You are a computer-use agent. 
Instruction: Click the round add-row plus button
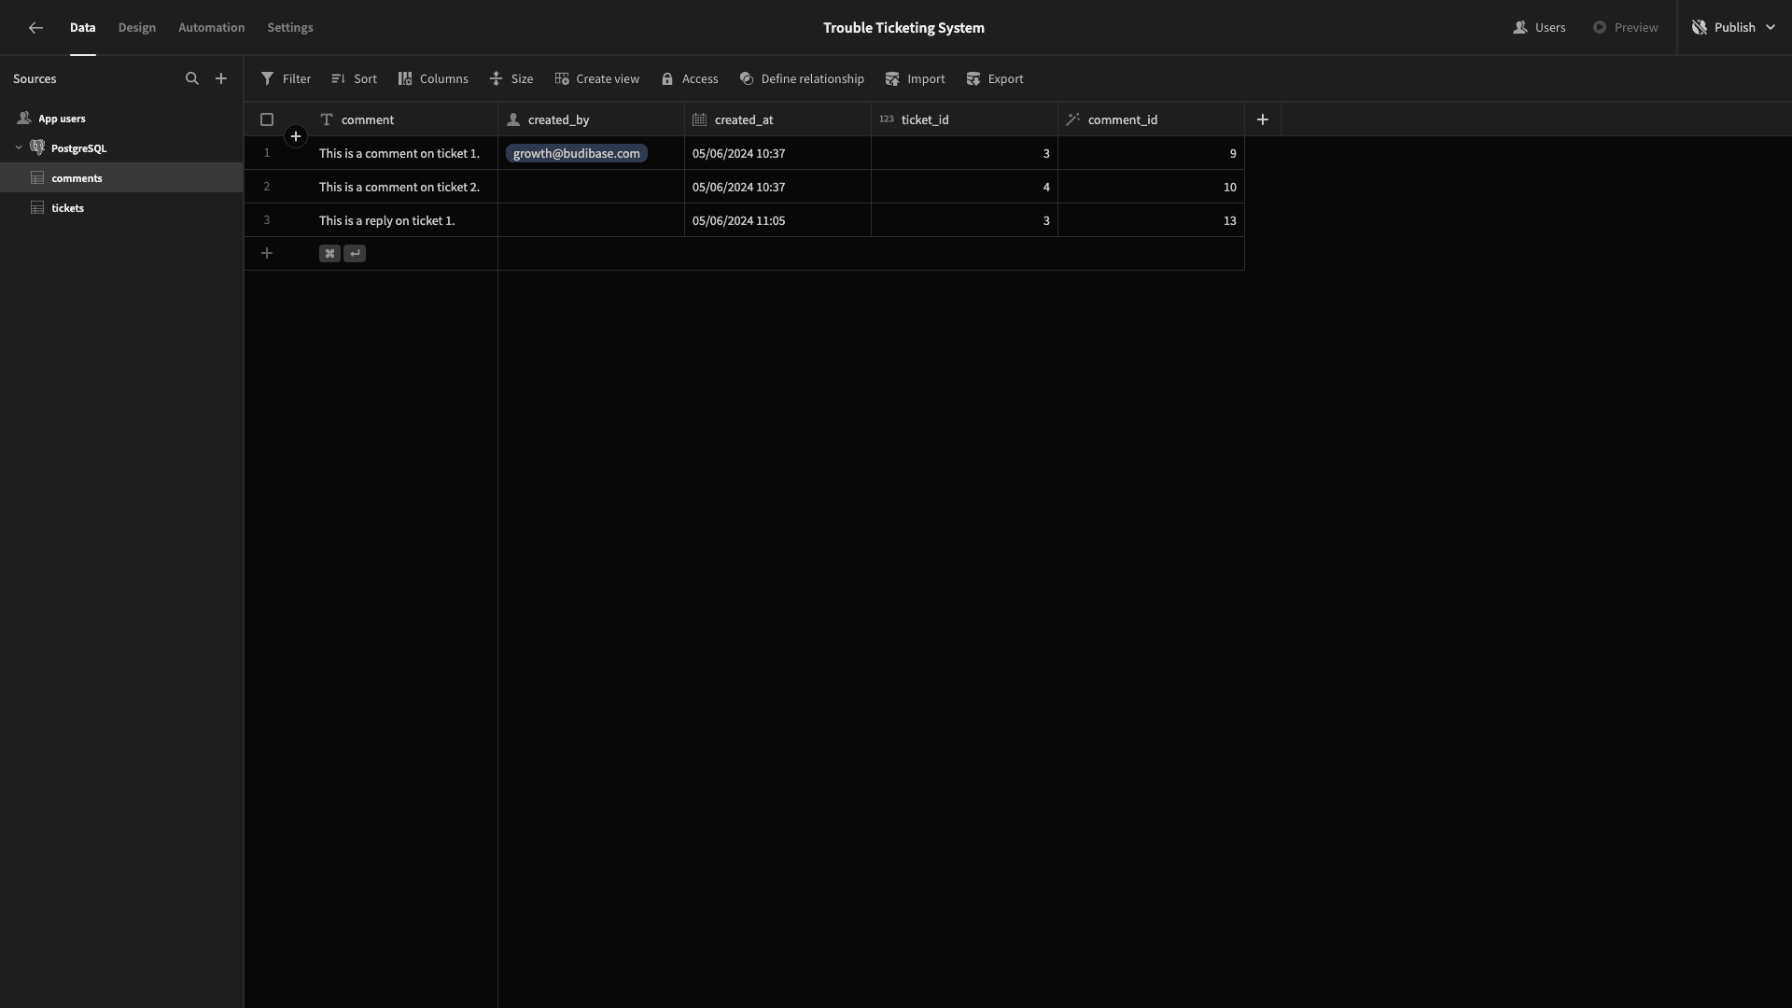(x=296, y=137)
